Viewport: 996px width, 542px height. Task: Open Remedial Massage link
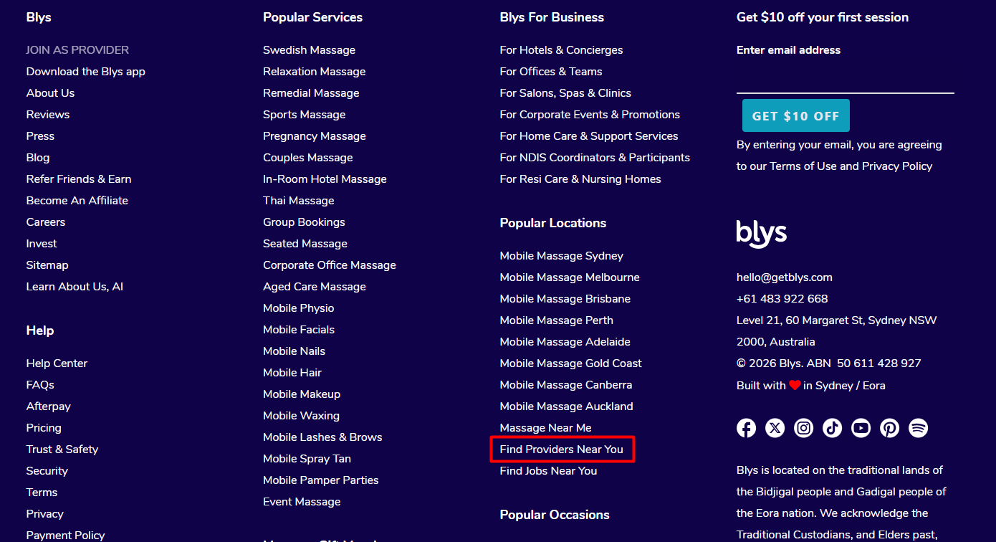(x=311, y=93)
